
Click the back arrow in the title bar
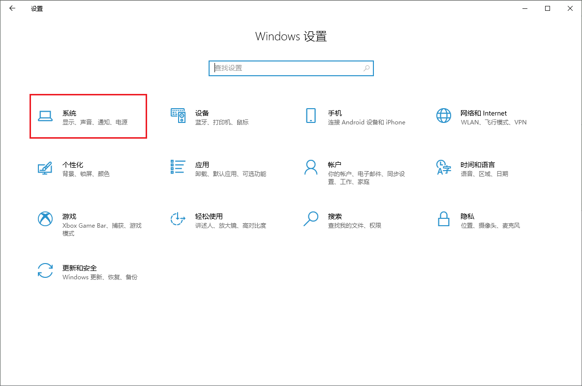(12, 8)
